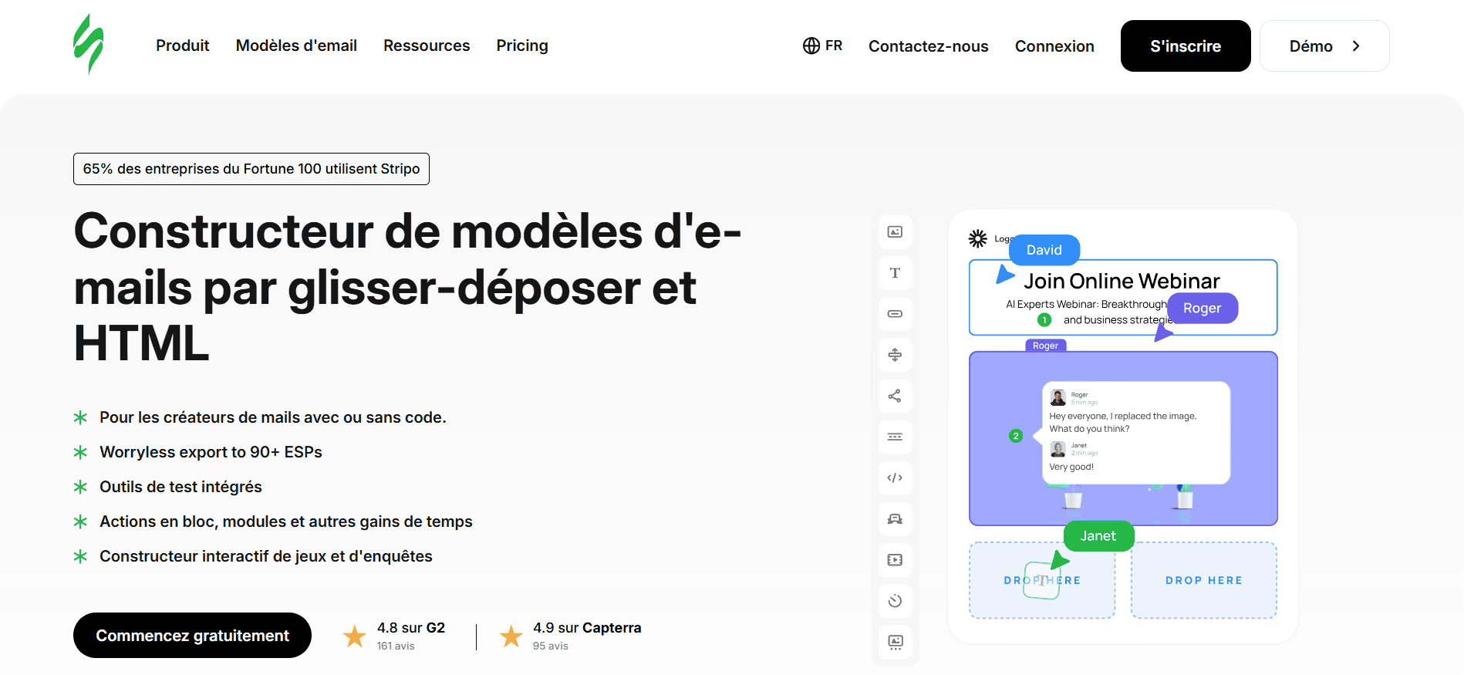1464x675 pixels.
Task: Click the text 'Actions en bloc, modules et autres gains de temps'
Action: [286, 521]
